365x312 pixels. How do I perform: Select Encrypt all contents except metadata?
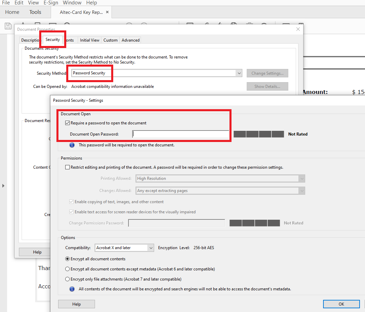click(68, 269)
